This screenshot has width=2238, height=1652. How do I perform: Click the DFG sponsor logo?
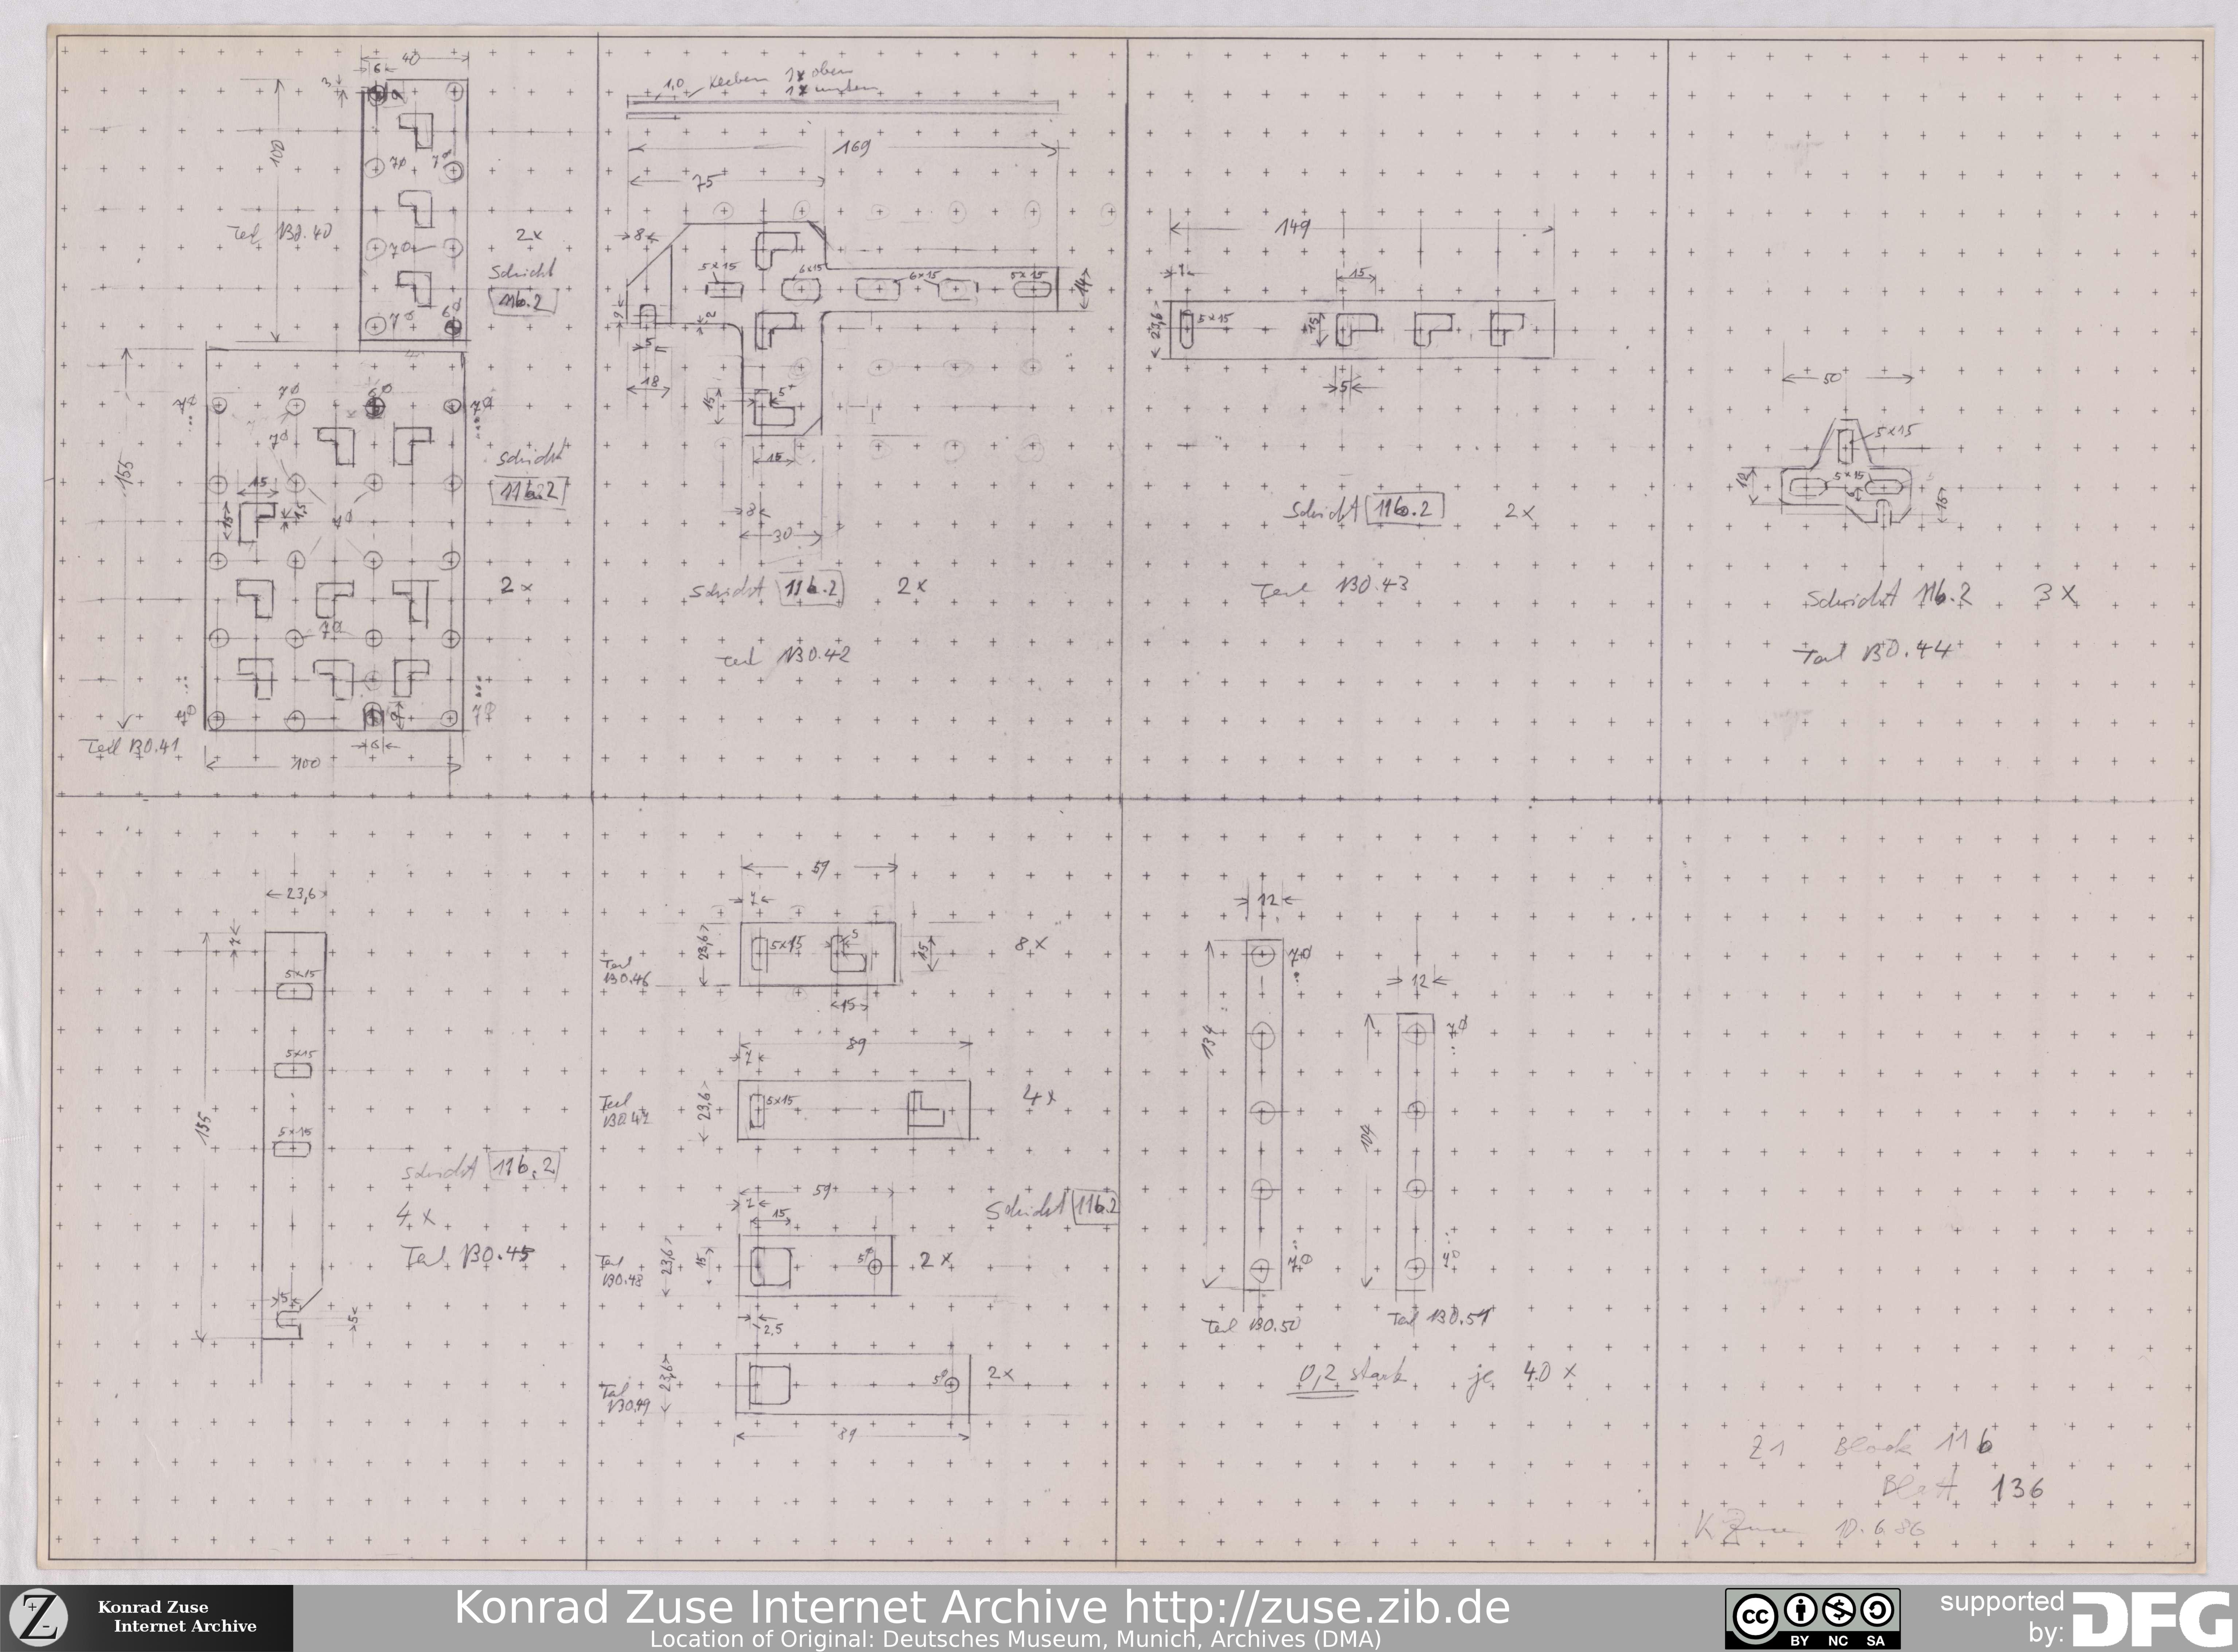click(x=2151, y=1618)
